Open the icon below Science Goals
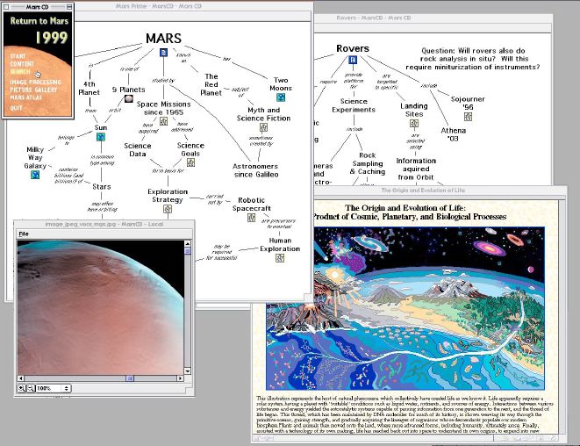The height and width of the screenshot is (446, 580). coord(191,160)
